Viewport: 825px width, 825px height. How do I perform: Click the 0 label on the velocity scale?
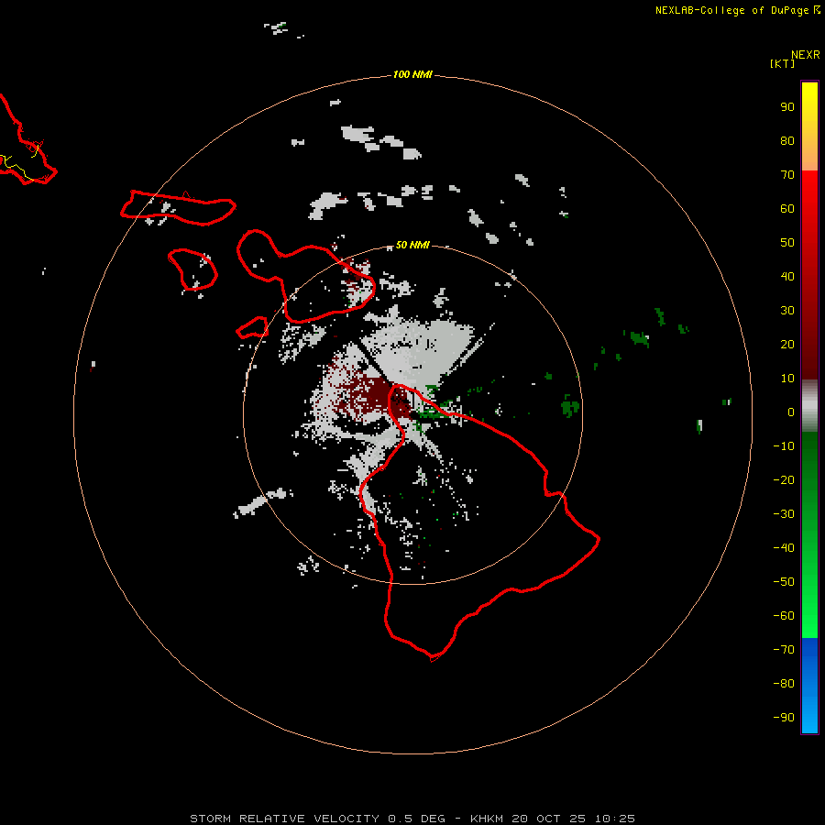pos(791,412)
